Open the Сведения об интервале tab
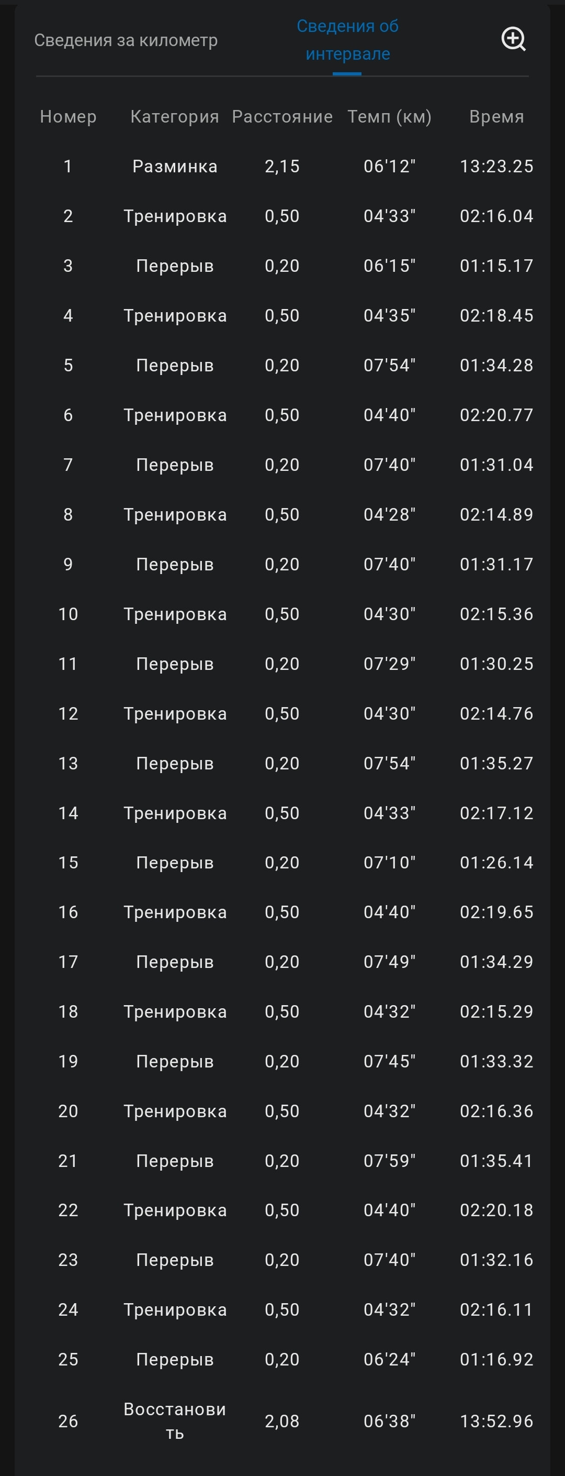The height and width of the screenshot is (1476, 565). 347,40
